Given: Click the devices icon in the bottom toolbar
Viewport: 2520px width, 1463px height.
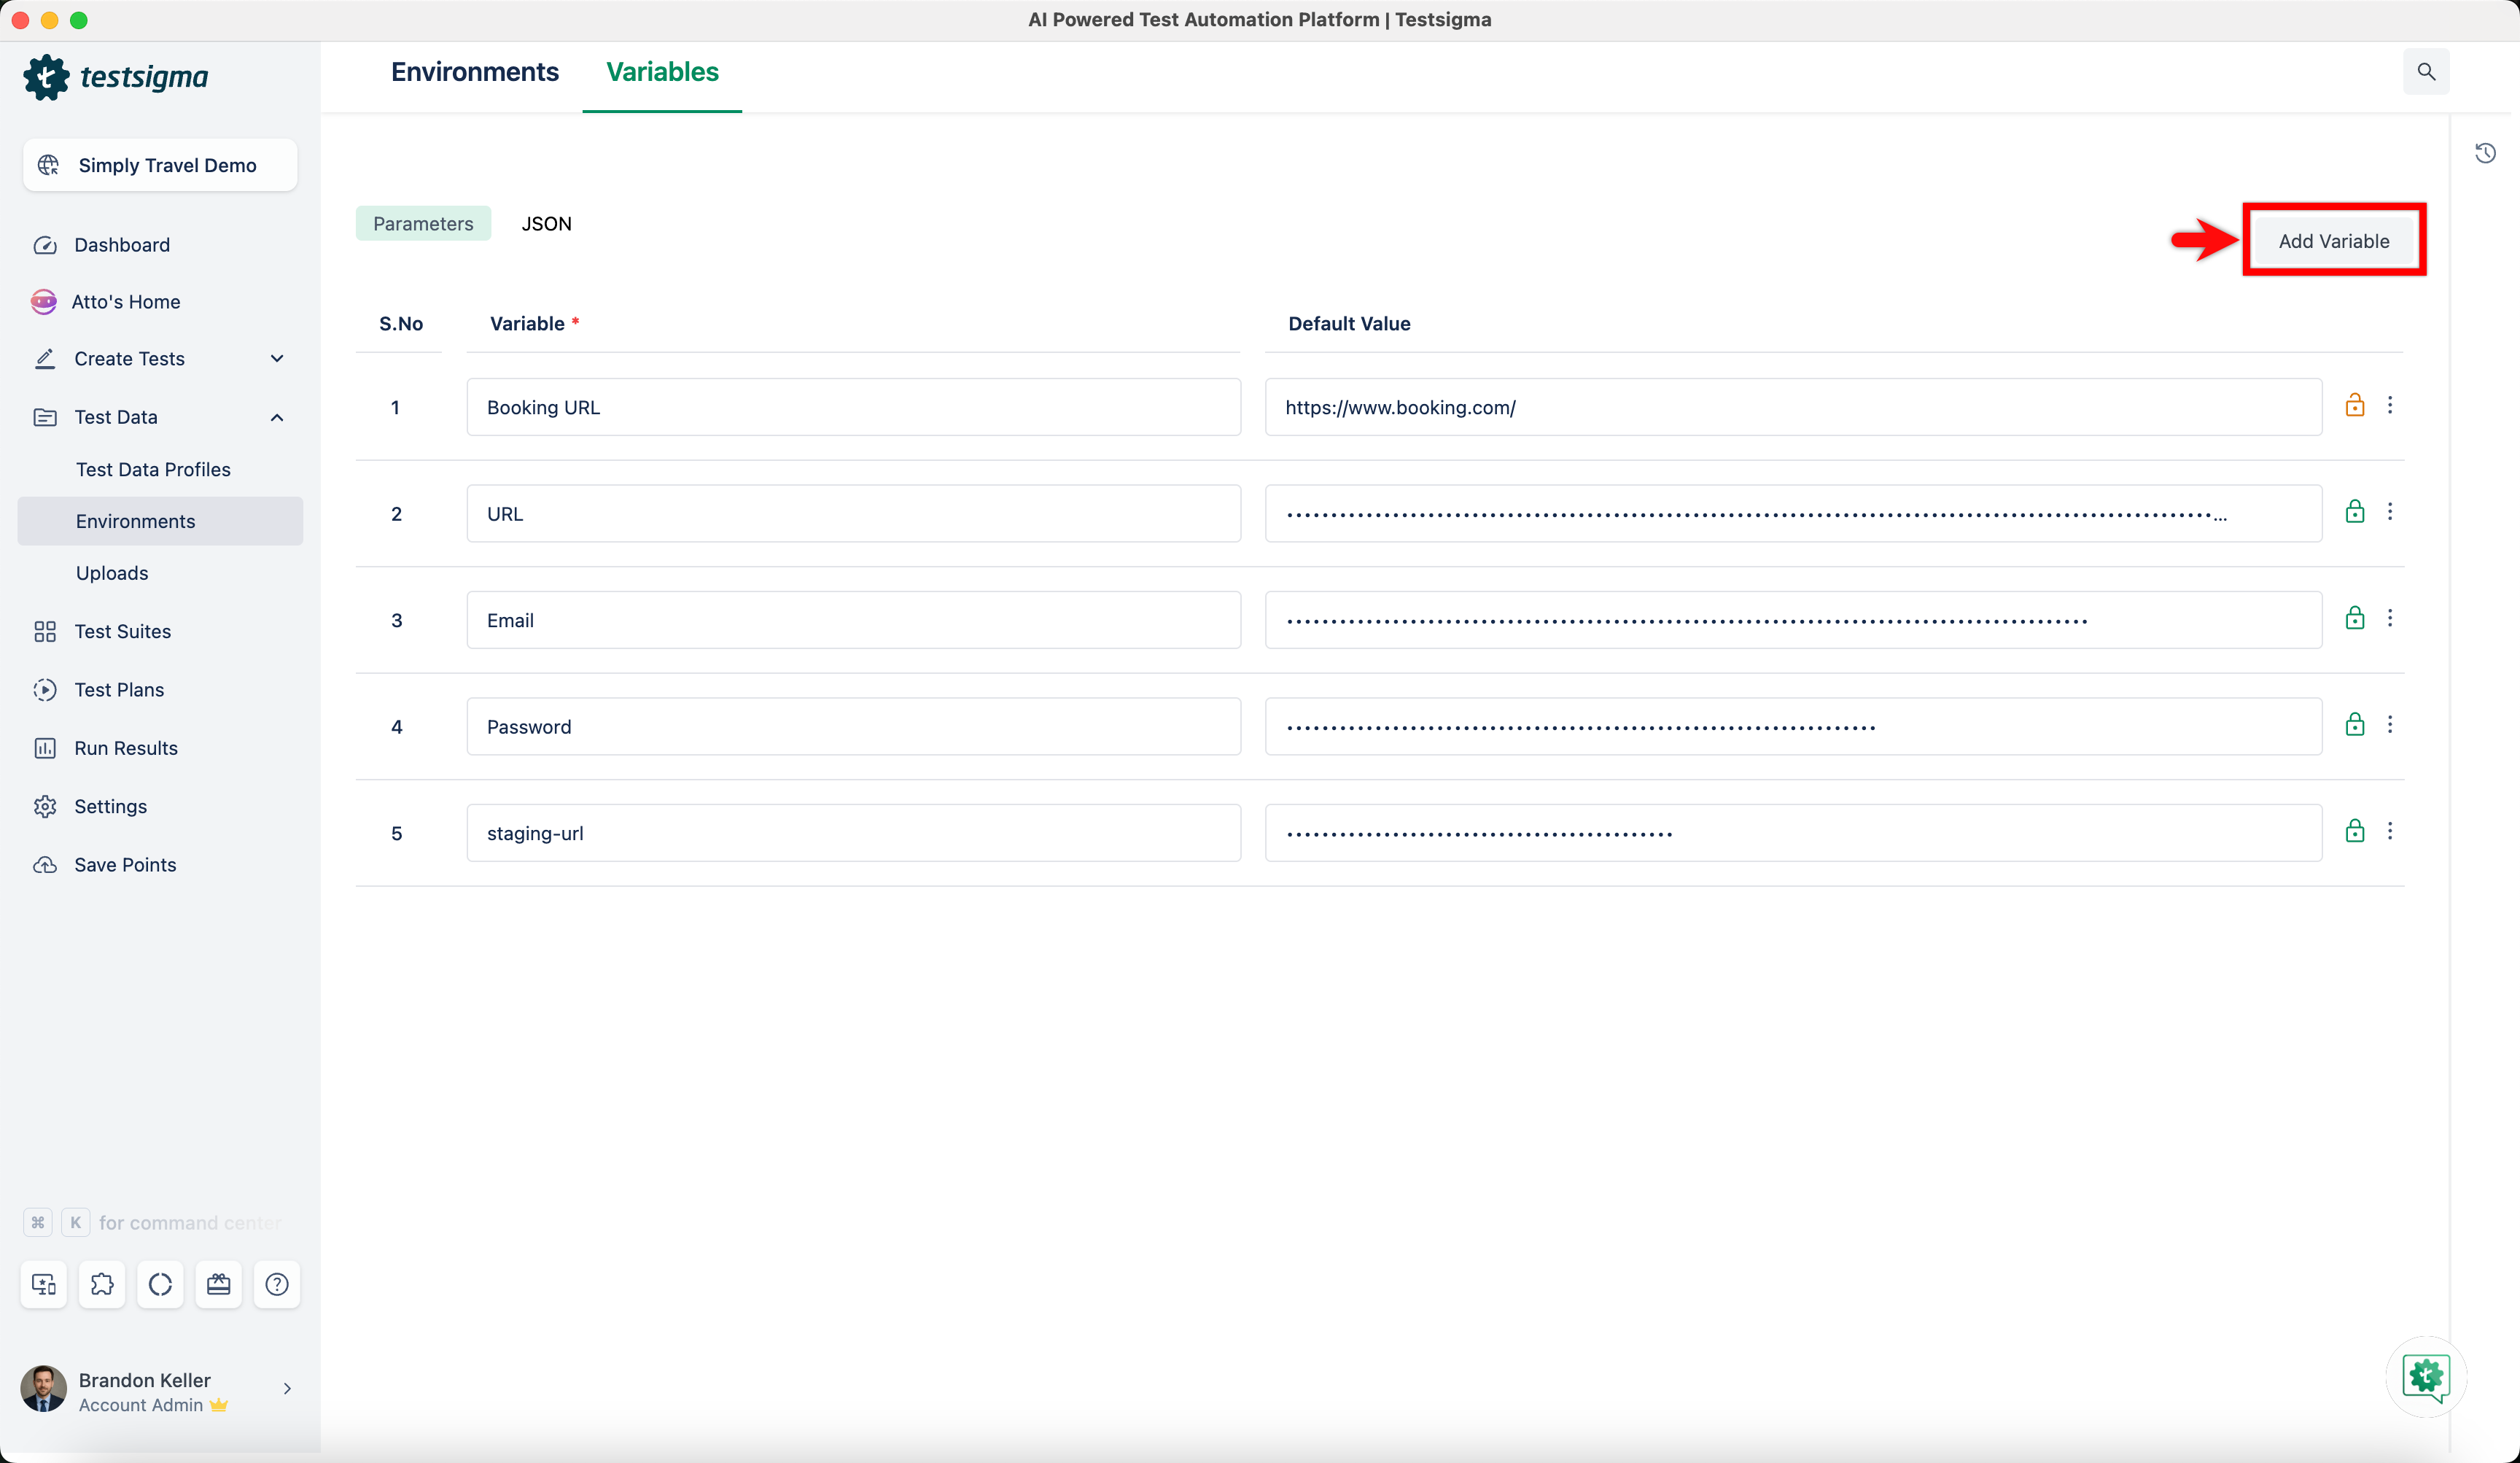Looking at the screenshot, I should pos(44,1284).
